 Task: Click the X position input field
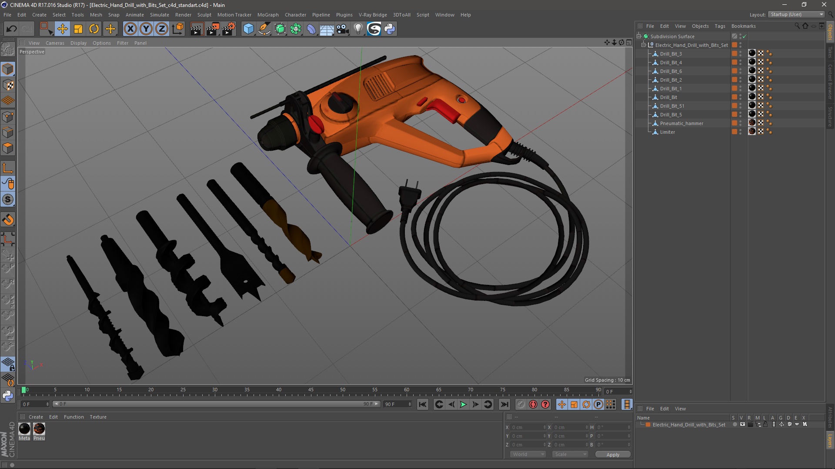pos(528,427)
